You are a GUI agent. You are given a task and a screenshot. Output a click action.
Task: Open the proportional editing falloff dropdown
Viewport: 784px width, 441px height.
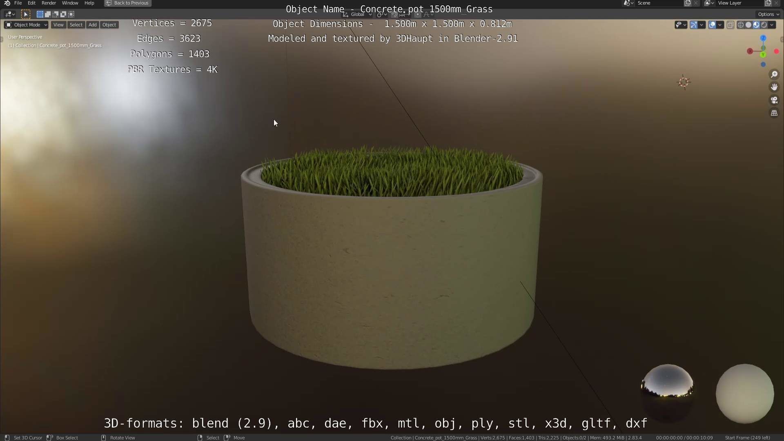click(x=428, y=14)
